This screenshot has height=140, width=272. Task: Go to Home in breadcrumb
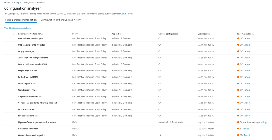click(7, 3)
